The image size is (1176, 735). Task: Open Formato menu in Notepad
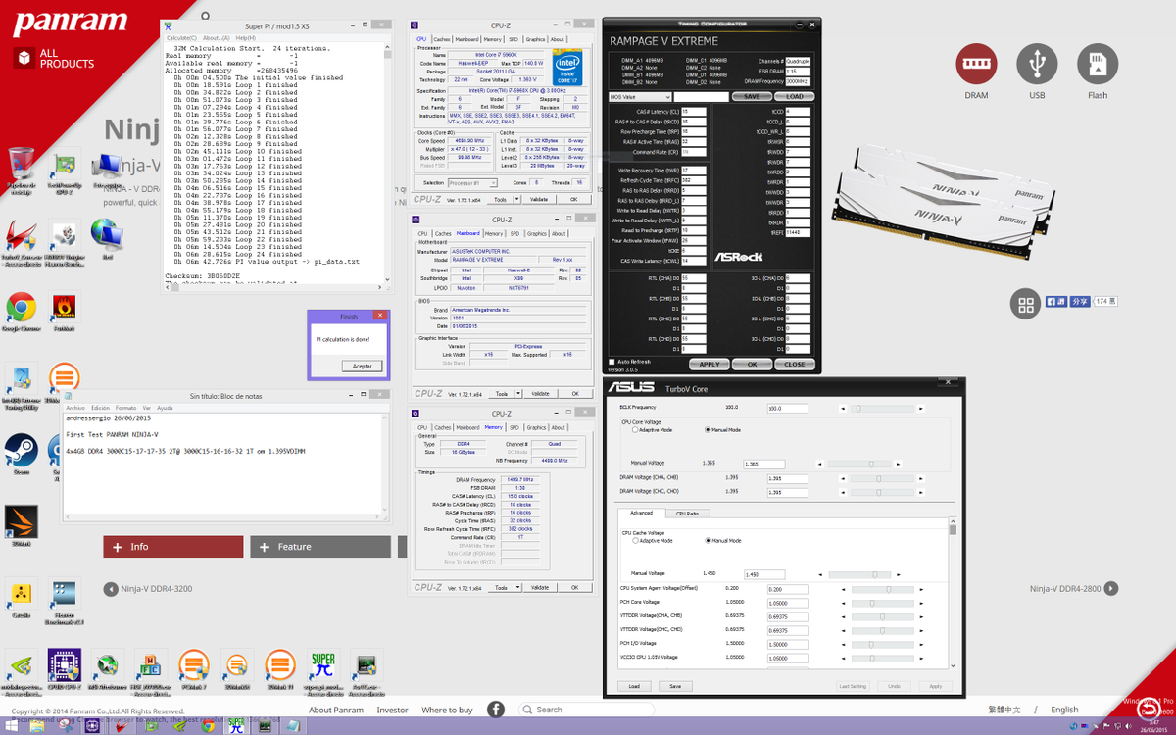125,408
